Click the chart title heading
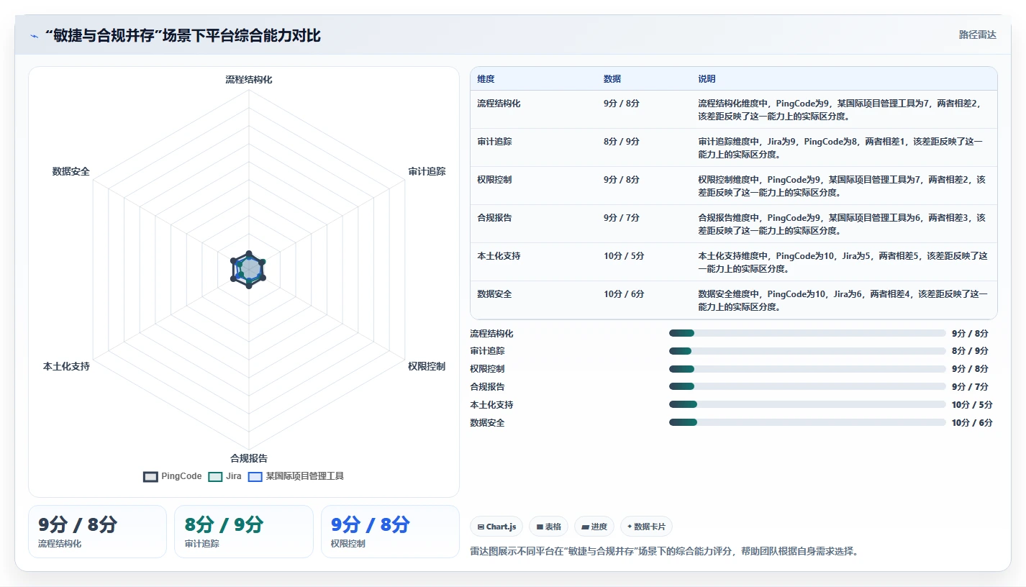Image resolution: width=1026 pixels, height=587 pixels. point(183,36)
